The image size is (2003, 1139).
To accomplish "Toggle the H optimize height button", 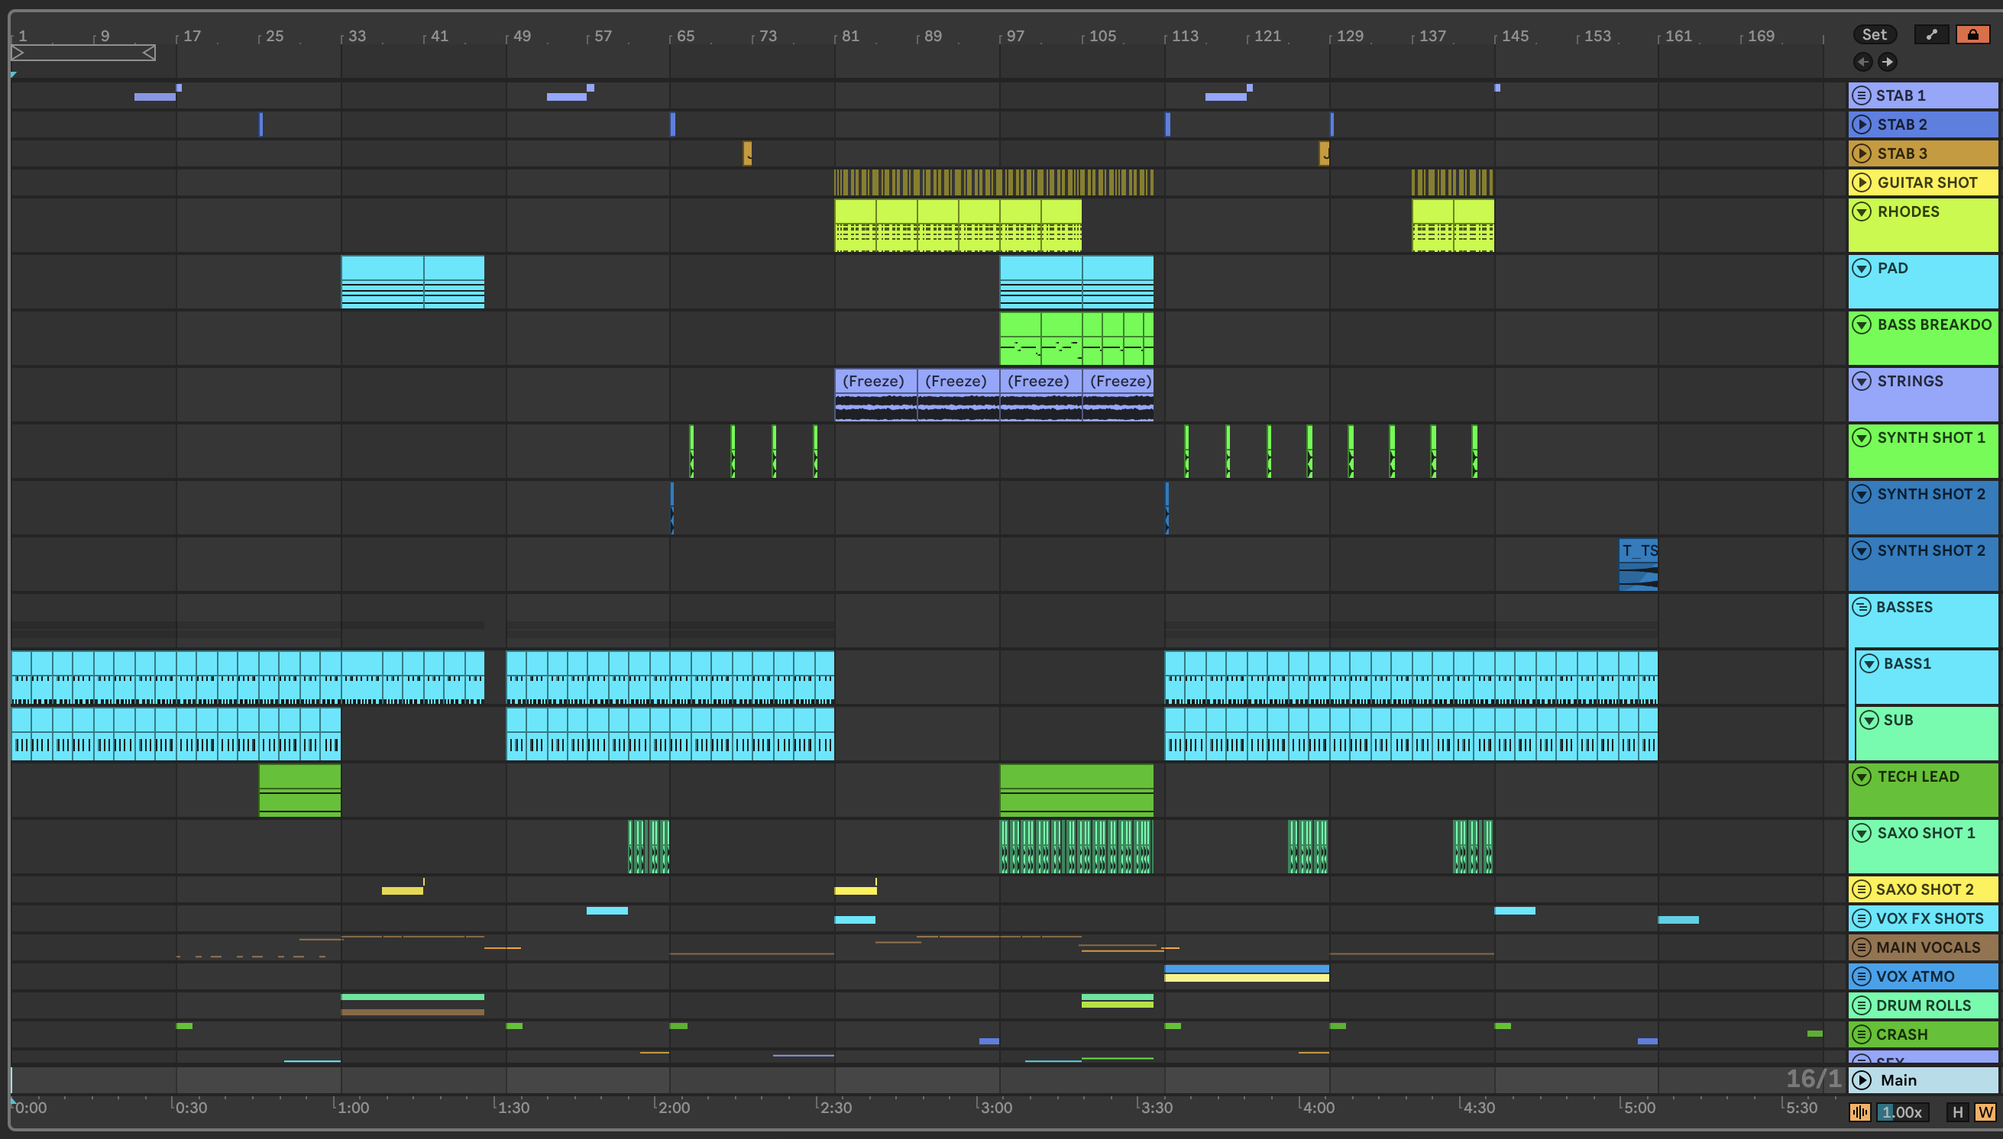I will coord(1958,1112).
